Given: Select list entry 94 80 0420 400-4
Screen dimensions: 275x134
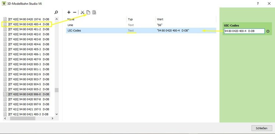Looking at the screenshot, I should 26,24.
